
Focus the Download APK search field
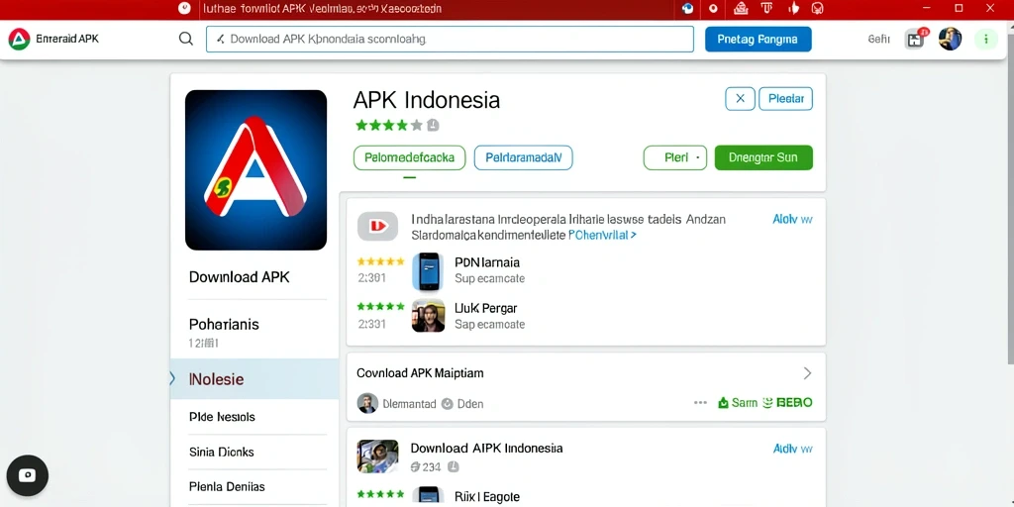pyautogui.click(x=450, y=39)
